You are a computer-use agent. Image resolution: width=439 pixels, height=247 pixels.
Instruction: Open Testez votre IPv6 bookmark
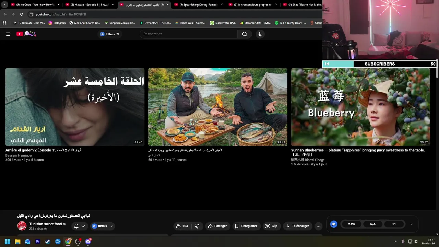tap(223, 23)
